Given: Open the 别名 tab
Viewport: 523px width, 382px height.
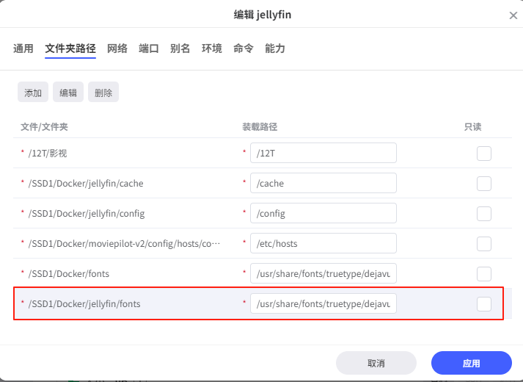Looking at the screenshot, I should point(180,48).
